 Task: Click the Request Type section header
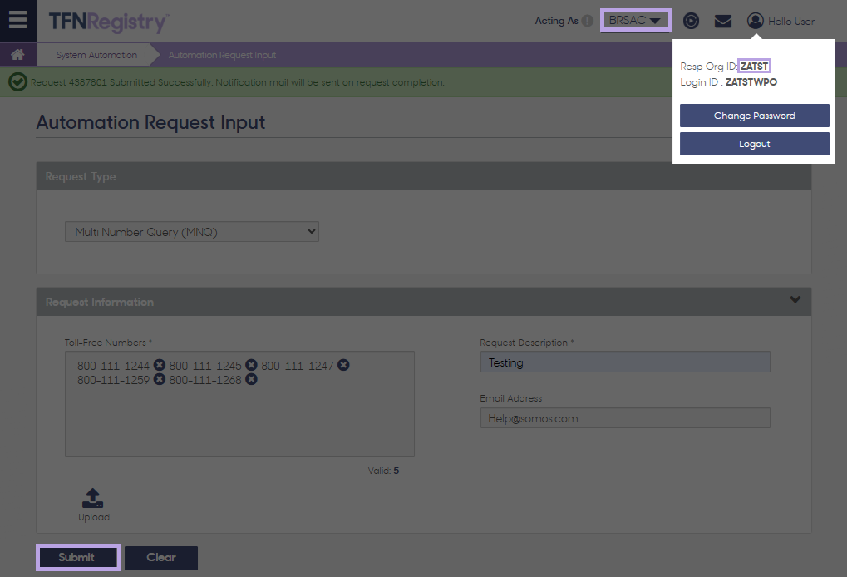click(424, 176)
